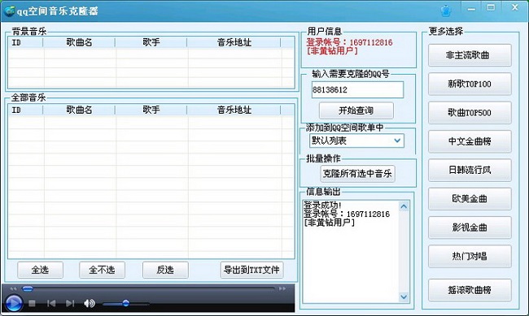The height and width of the screenshot is (316, 529).
Task: Click red 登录帐号：1697112816 text in 用户信息
Action: coord(349,42)
